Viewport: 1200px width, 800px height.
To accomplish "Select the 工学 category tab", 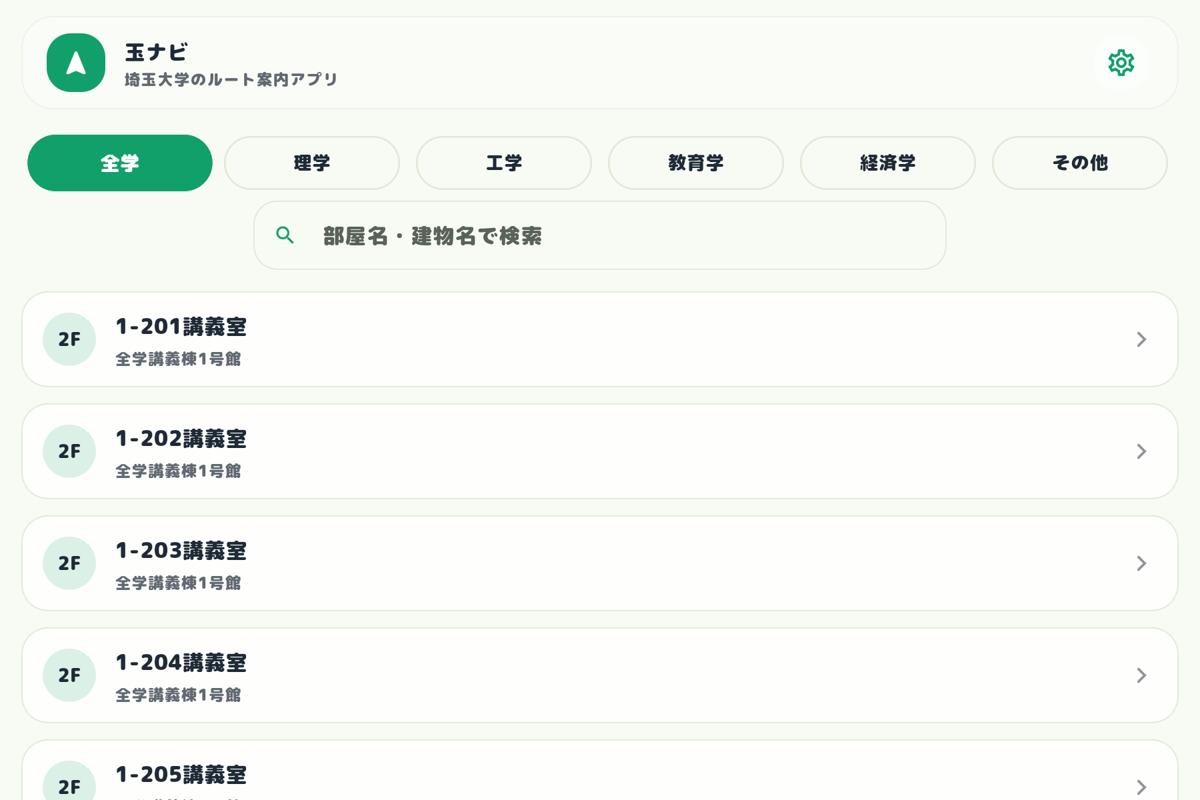I will click(503, 163).
